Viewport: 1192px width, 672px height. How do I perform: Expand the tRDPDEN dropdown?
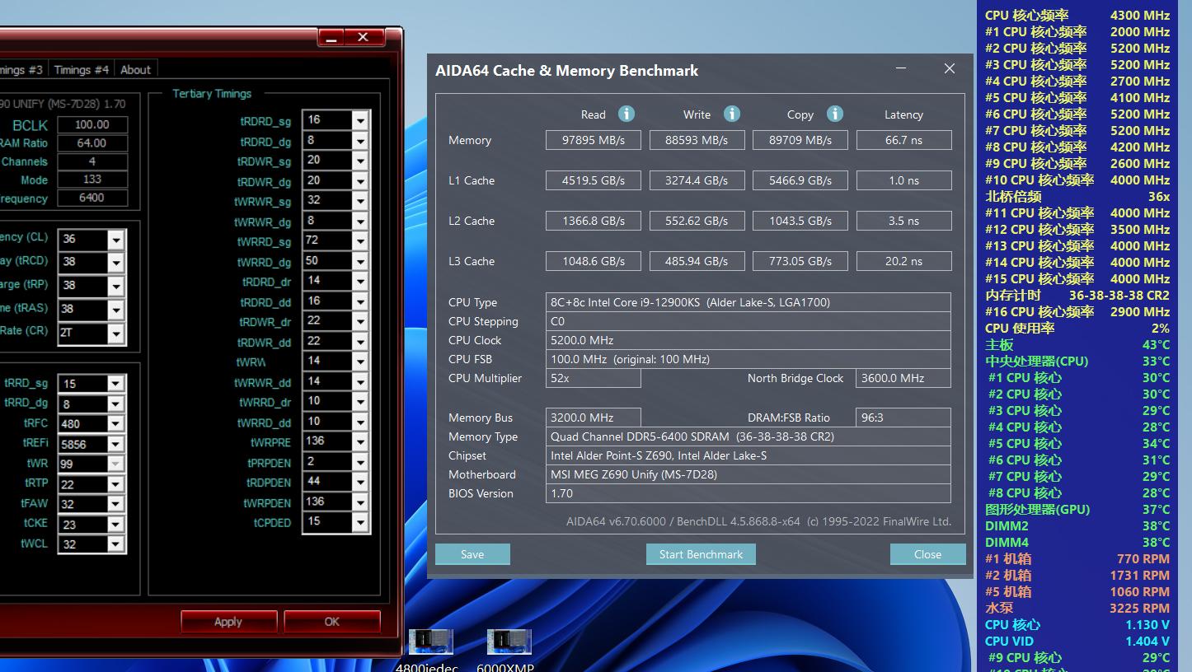tap(359, 483)
